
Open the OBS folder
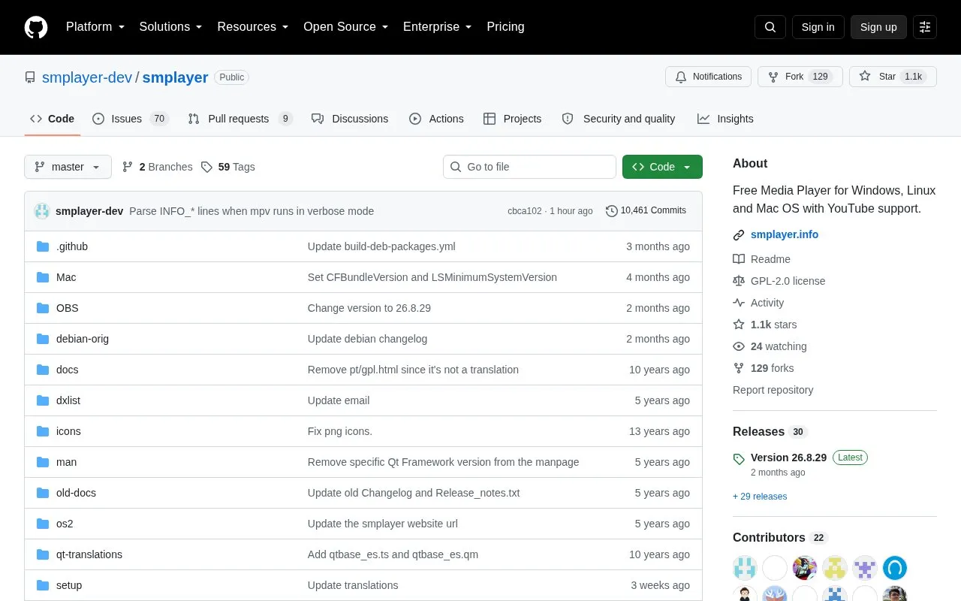[x=68, y=308]
